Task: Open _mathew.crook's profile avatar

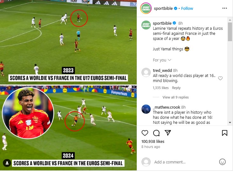Action: [x=146, y=109]
